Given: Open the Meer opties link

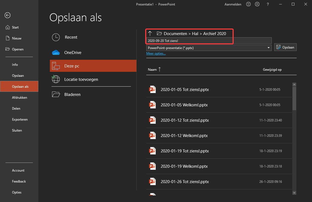Looking at the screenshot, I should pyautogui.click(x=156, y=53).
